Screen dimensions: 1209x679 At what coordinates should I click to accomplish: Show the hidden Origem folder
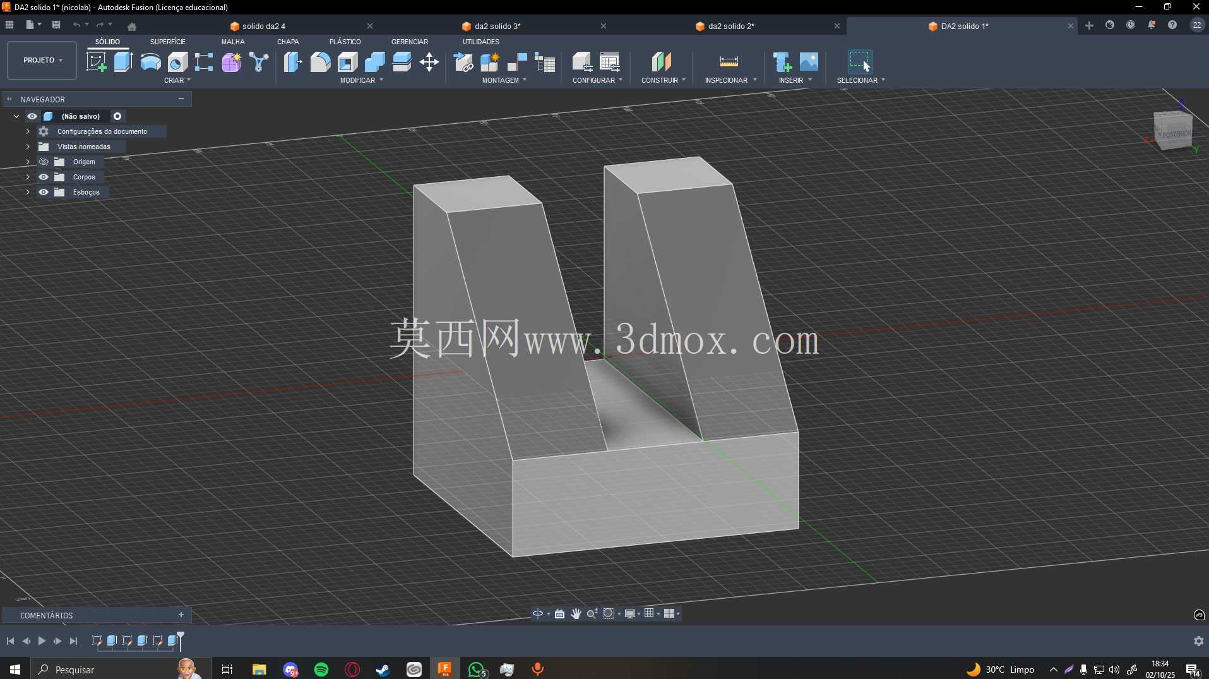coord(44,162)
